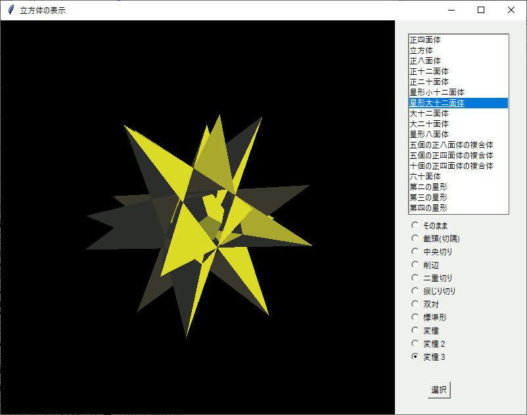Select 正四面体 in the shape list
Viewport: 527px width, 415px height.
tap(458, 40)
